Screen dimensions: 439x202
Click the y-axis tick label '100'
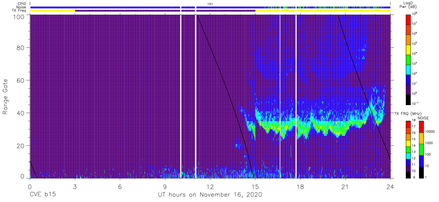[x=18, y=16]
